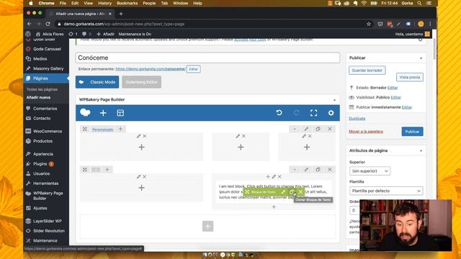Click Vista previa button
This screenshot has height=259, width=461.
(x=410, y=77)
